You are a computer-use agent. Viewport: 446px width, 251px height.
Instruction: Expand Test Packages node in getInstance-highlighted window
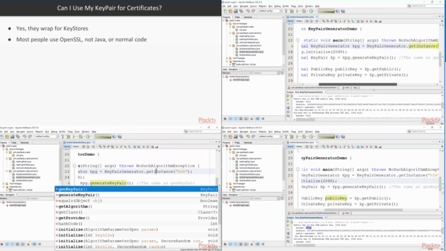pyautogui.click(x=227, y=58)
